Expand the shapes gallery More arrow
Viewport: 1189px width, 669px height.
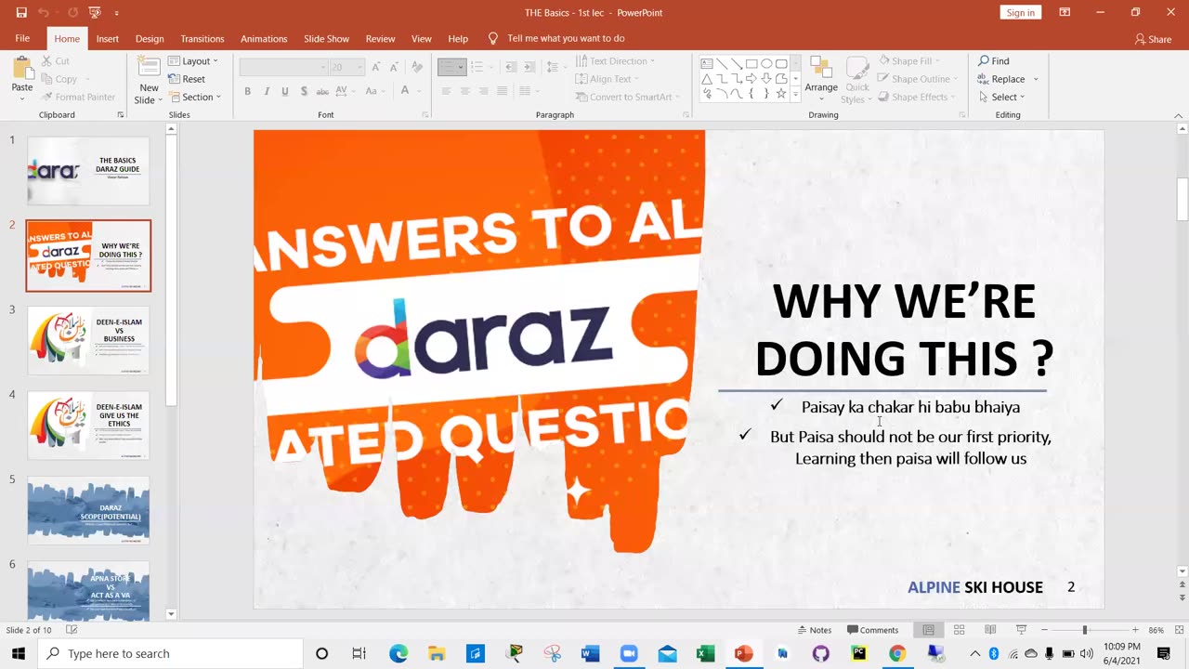point(795,95)
